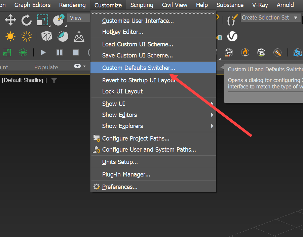Open the V-Ray menu
The image size is (303, 237).
point(260,5)
